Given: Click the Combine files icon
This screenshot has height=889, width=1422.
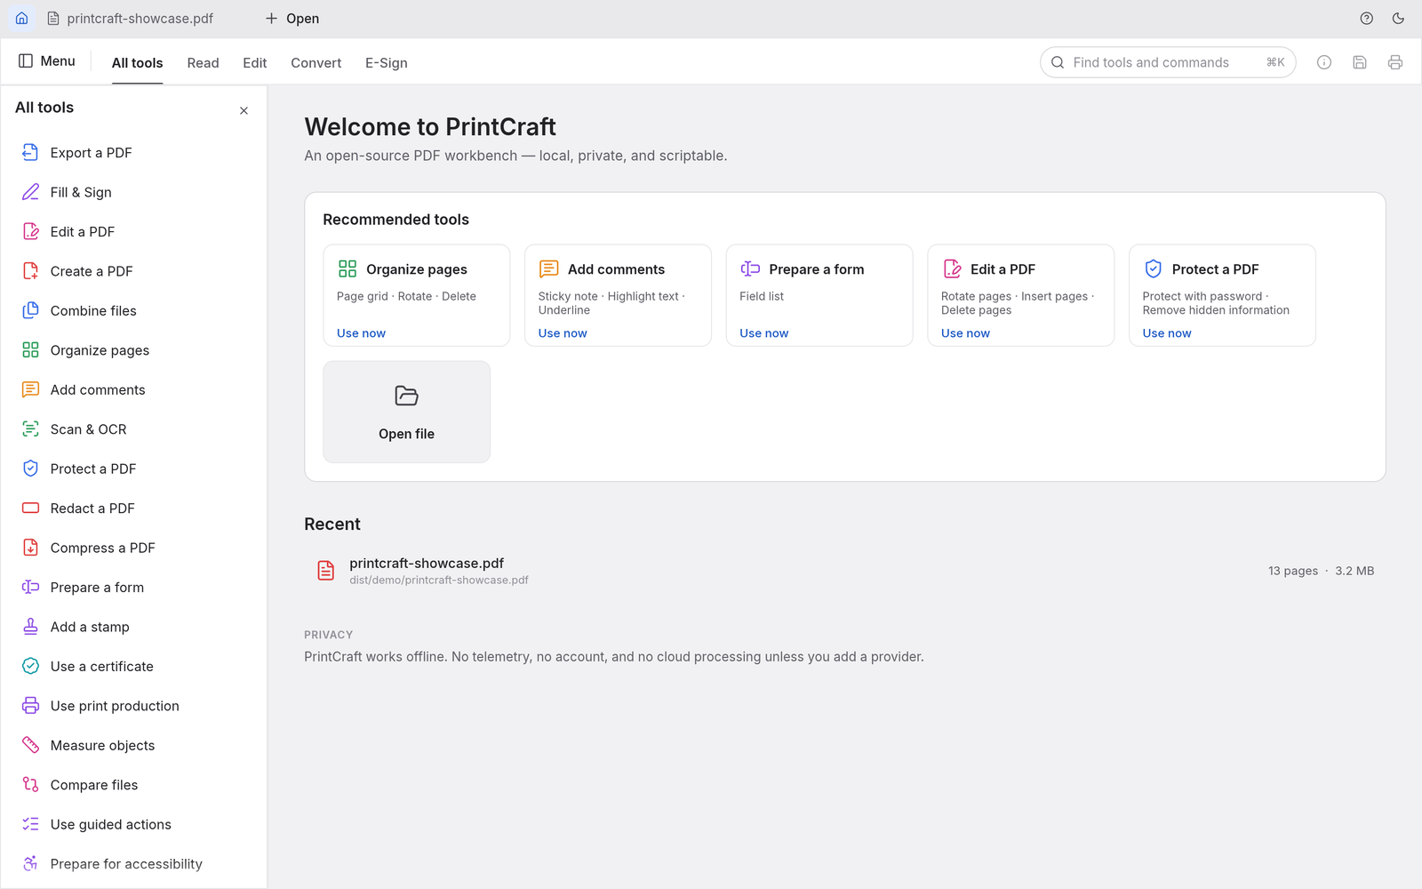Looking at the screenshot, I should (30, 310).
